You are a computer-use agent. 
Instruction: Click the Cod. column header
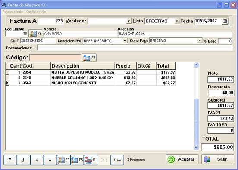tap(36, 66)
